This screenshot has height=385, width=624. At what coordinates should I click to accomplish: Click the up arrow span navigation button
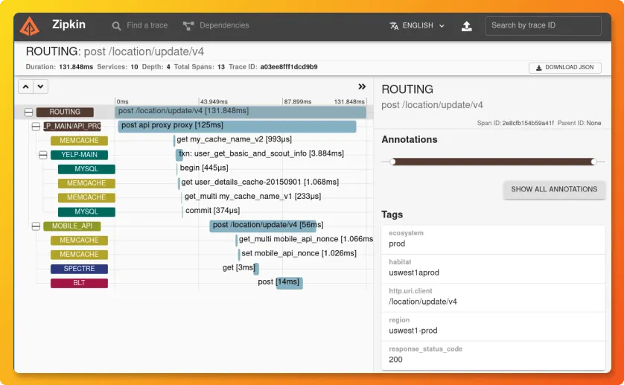pos(25,86)
